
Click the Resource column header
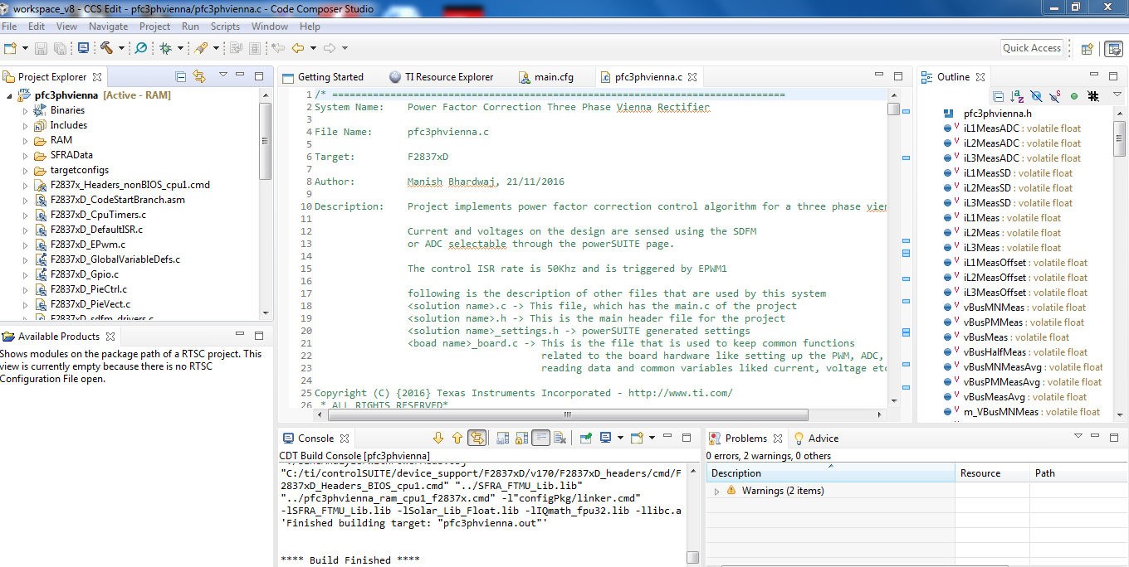992,473
